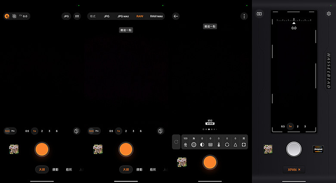Screen dimensions: 336x183
Task: Open the film-box styles icon in the leftmost screen
Action: pyautogui.click(x=77, y=131)
